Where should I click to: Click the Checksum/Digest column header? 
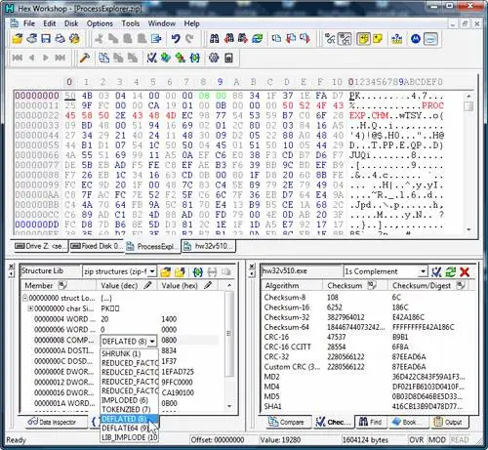coord(428,285)
